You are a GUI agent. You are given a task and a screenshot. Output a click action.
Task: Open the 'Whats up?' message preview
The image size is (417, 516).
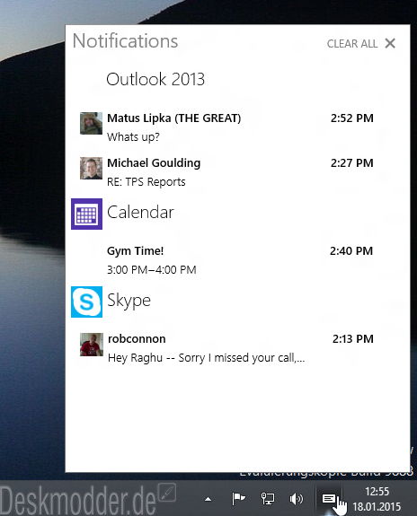pos(133,136)
